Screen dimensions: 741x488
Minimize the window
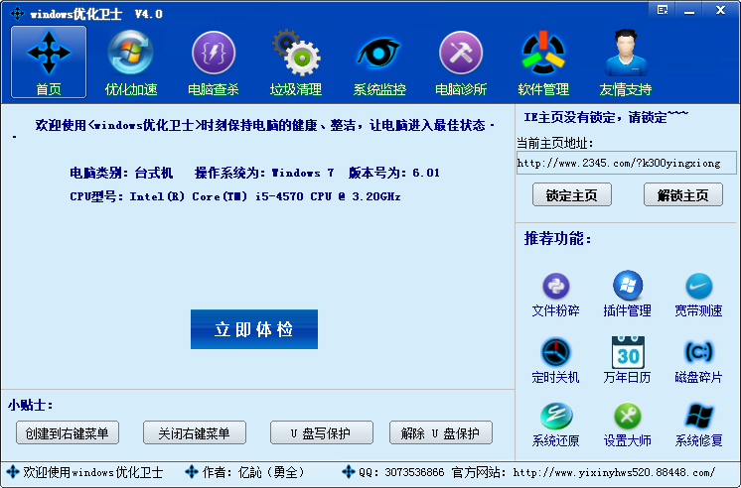[x=689, y=10]
